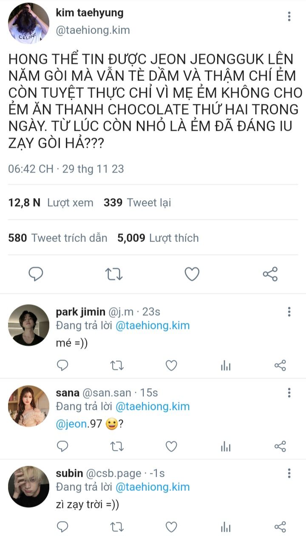This screenshot has height=536, width=306.
Task: Open kim taehyung's profile picture
Action: point(28,23)
